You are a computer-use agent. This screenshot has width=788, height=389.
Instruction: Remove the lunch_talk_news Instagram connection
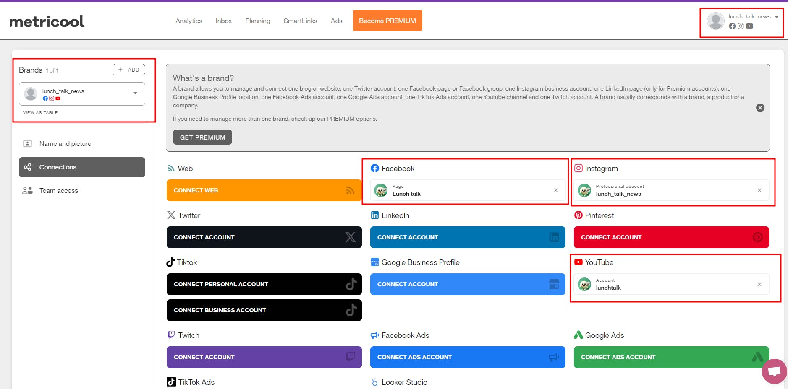click(x=759, y=190)
